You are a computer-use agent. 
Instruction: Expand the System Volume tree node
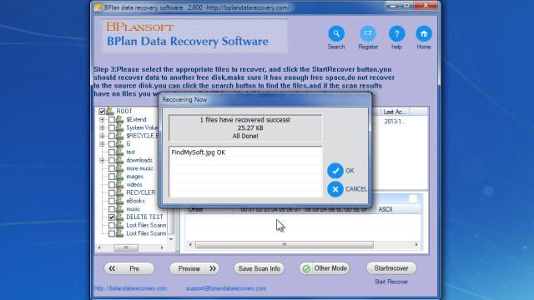102,127
